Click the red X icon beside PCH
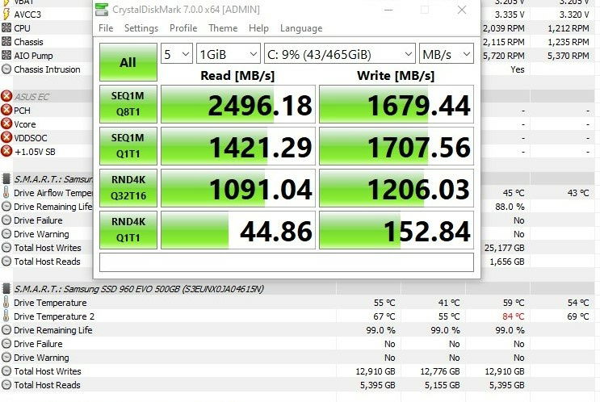600x402 pixels. coord(6,110)
